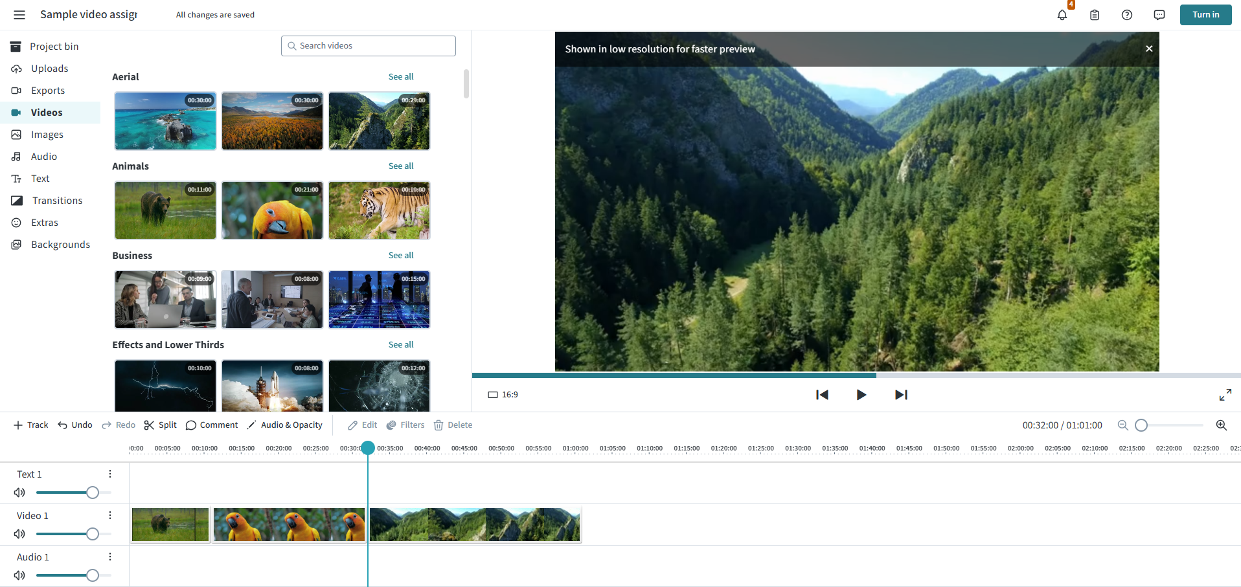
Task: Open the chat feedback icon
Action: tap(1159, 15)
